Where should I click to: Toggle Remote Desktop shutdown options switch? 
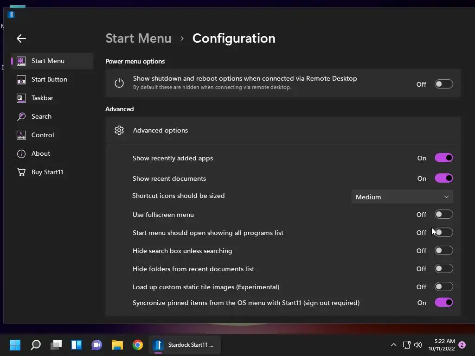click(x=443, y=84)
